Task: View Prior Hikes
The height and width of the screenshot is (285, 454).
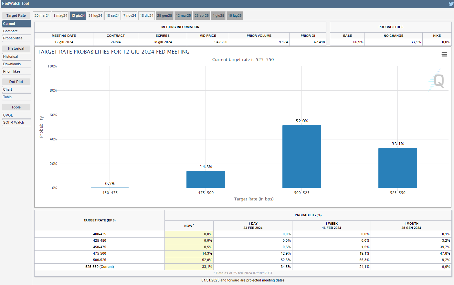Action: click(16, 72)
